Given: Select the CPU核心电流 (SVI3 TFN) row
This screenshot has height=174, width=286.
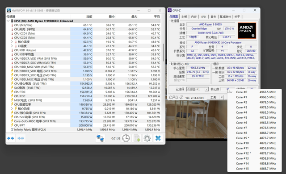Looking at the screenshot, I should point(84,83).
